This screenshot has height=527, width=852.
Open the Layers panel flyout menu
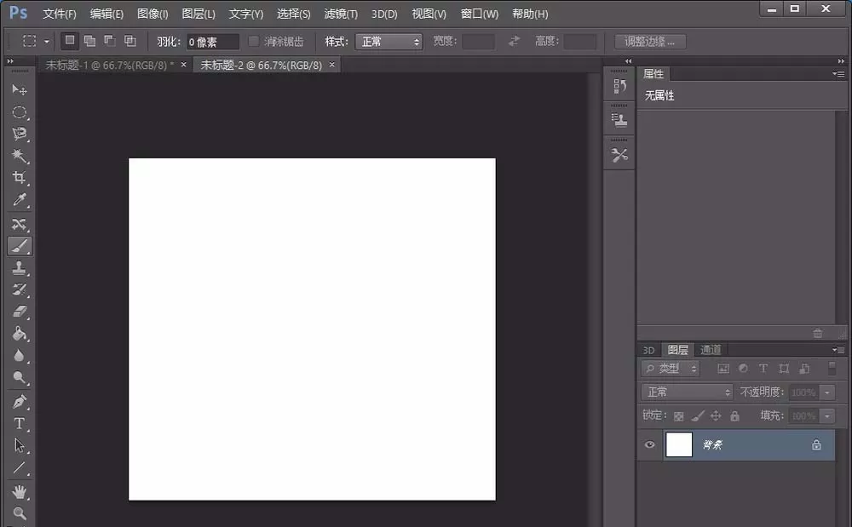[838, 350]
